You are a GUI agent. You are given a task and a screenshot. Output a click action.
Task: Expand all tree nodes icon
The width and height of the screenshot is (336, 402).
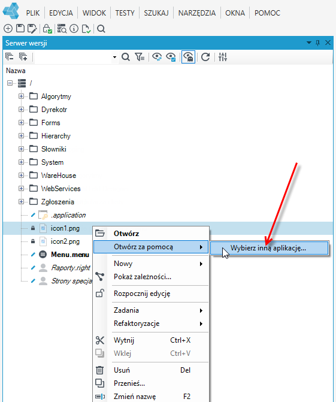tap(23, 57)
